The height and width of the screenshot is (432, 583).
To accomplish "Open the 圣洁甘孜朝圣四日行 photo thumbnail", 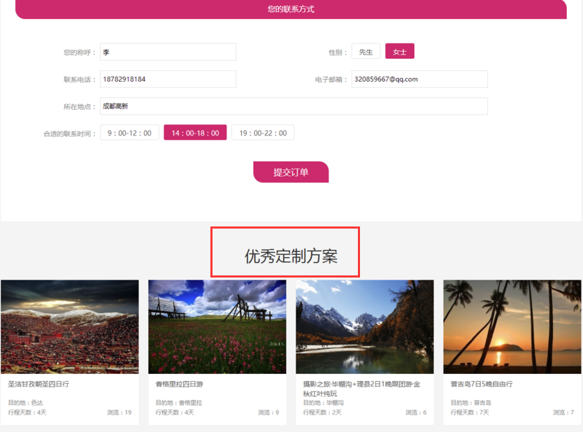I will pyautogui.click(x=70, y=326).
